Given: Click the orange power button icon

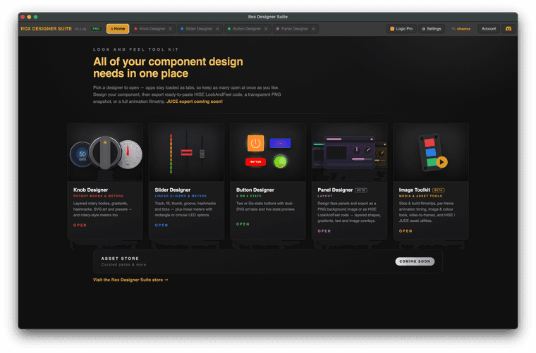Looking at the screenshot, I should (x=256, y=144).
